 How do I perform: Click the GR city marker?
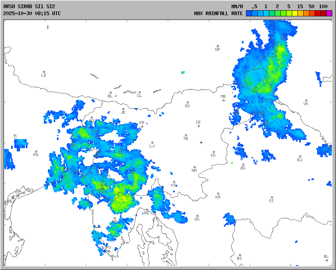coord(218,46)
